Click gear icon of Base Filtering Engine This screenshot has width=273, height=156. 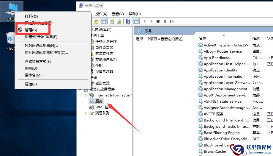[x=201, y=132]
